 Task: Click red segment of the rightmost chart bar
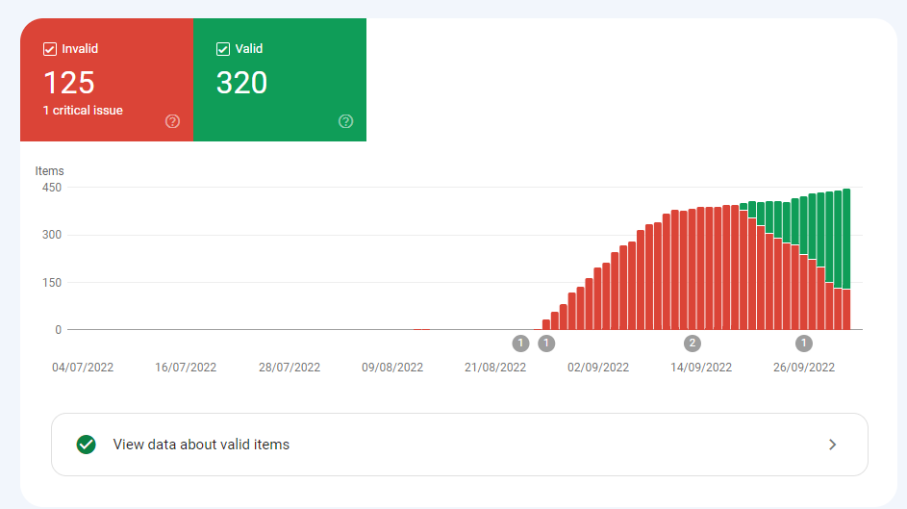846,310
